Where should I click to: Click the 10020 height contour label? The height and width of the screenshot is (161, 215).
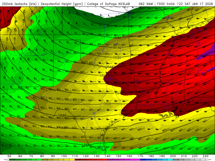pos(128,26)
